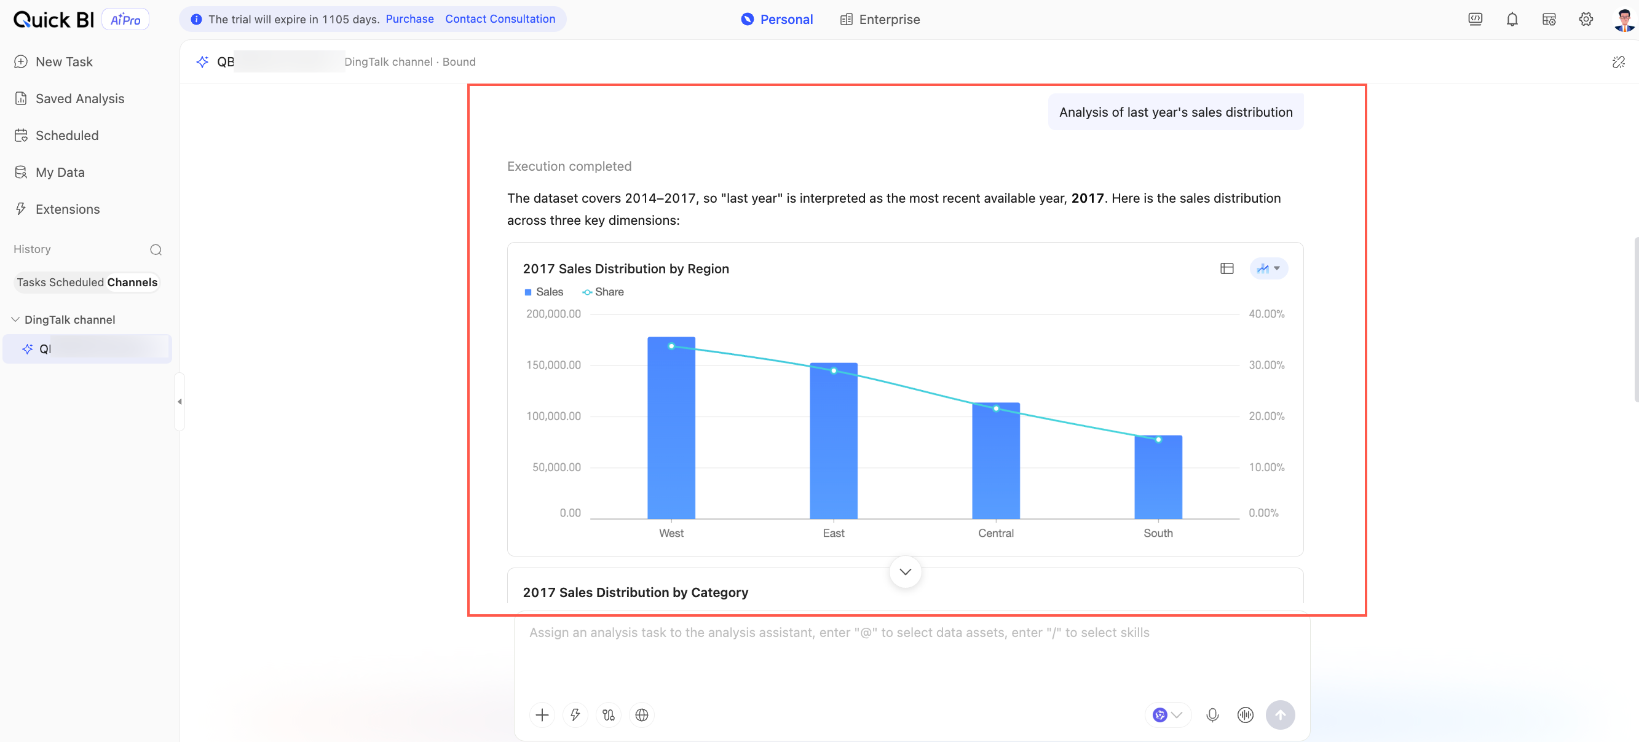Click the '2017 Sales Distribution by Region' title
The width and height of the screenshot is (1639, 742).
click(625, 268)
